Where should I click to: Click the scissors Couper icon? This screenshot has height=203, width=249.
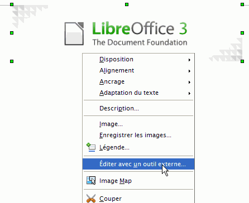(x=91, y=199)
